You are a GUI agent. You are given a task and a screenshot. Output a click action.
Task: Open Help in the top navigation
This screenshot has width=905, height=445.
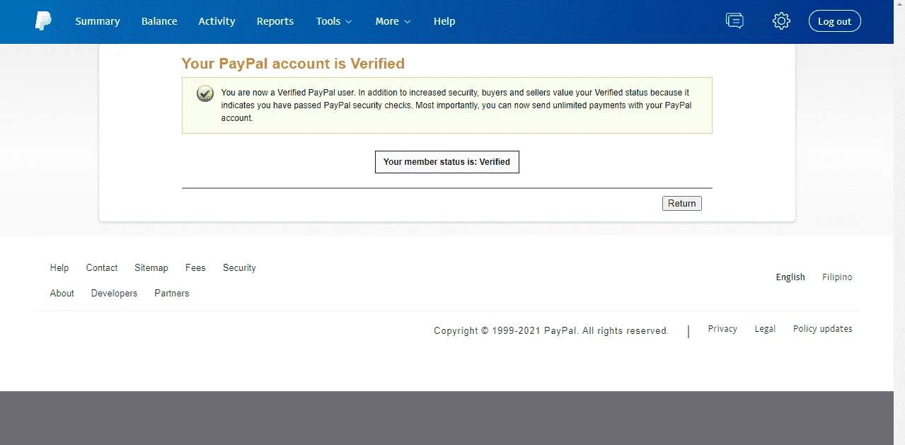444,21
